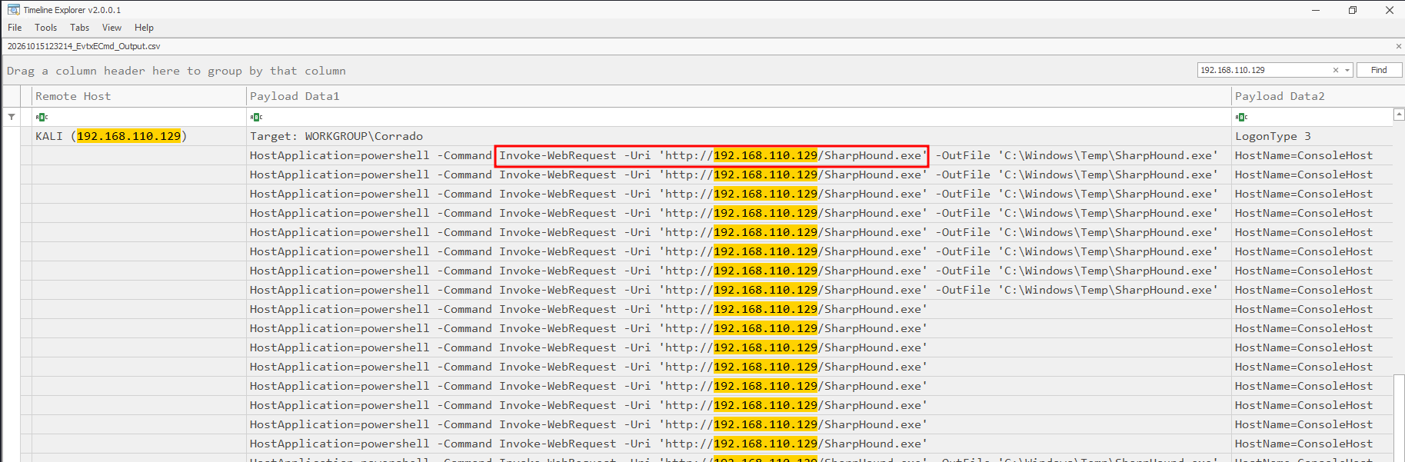Select the LogonType 3 cell
1405x462 pixels.
(x=1312, y=136)
